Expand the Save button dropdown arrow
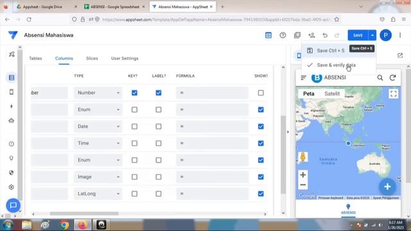 [x=372, y=35]
